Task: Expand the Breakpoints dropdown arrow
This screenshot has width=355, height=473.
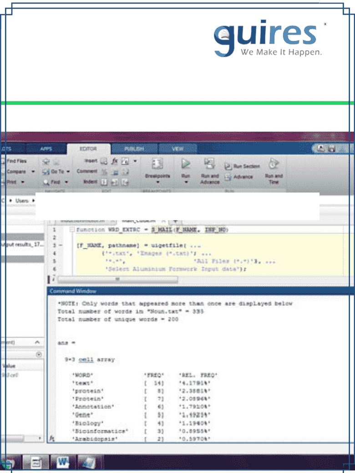Action: [157, 182]
